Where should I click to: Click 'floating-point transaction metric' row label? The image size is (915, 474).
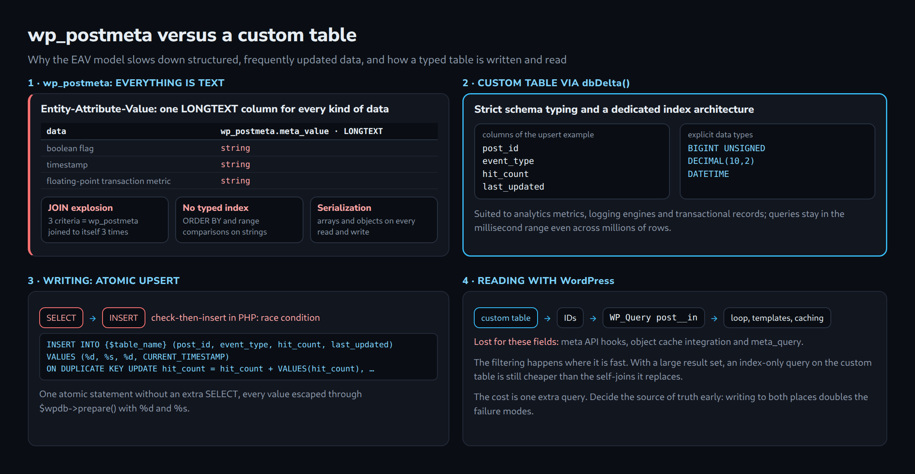[109, 181]
